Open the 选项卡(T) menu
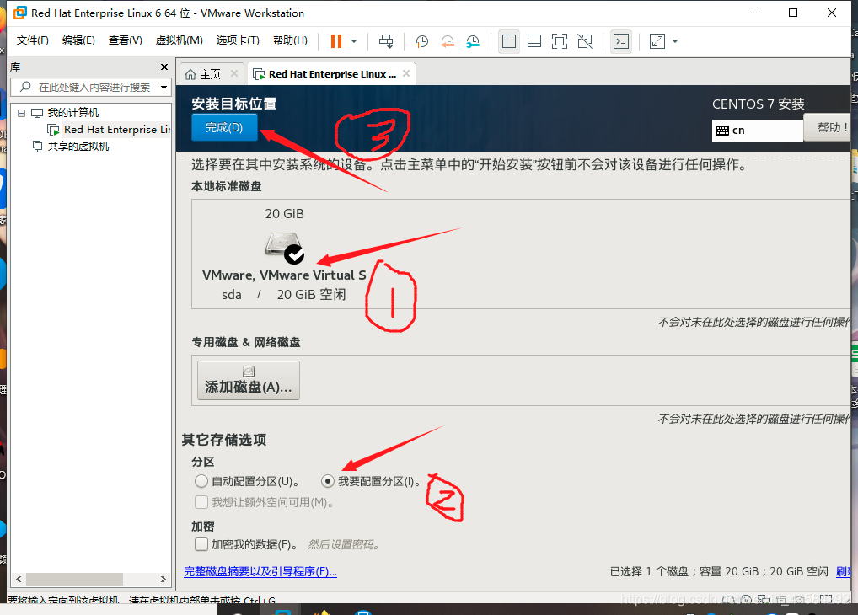The image size is (858, 615). click(238, 40)
